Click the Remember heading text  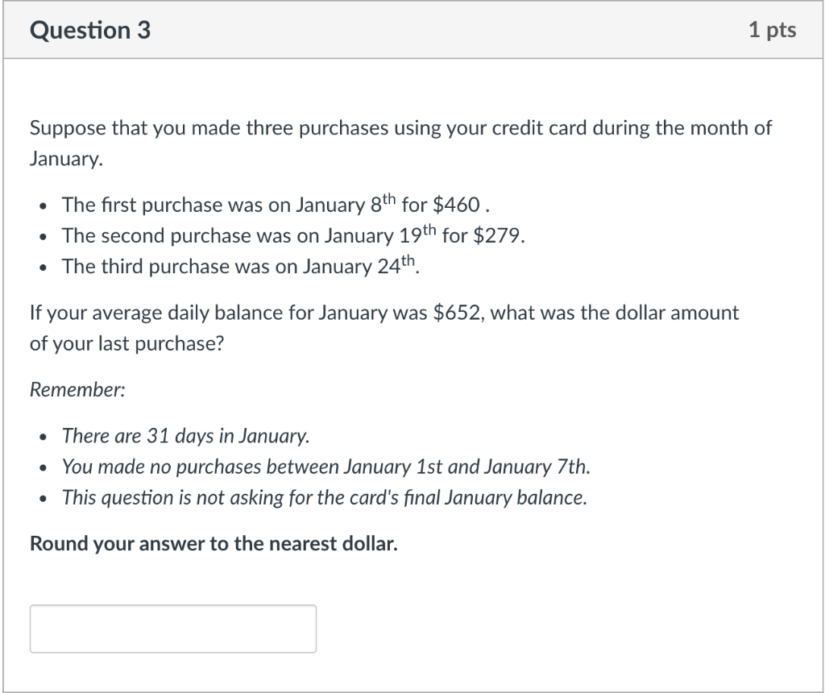click(x=77, y=389)
